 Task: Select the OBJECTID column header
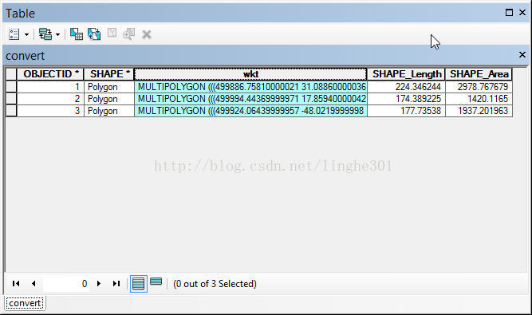(x=50, y=74)
